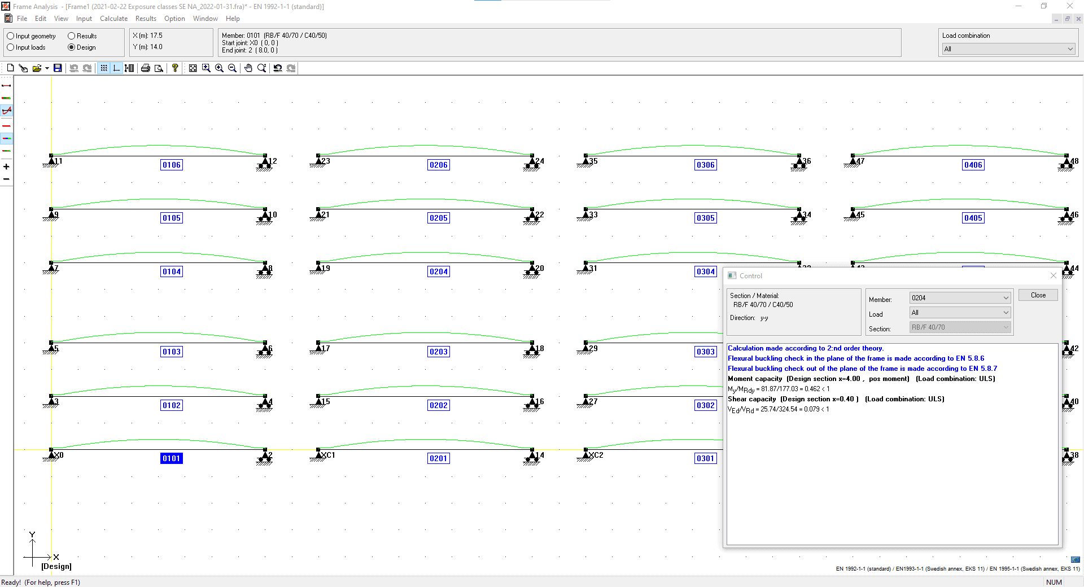Open the print preview
Screen dimensions: 1084x587
point(159,68)
